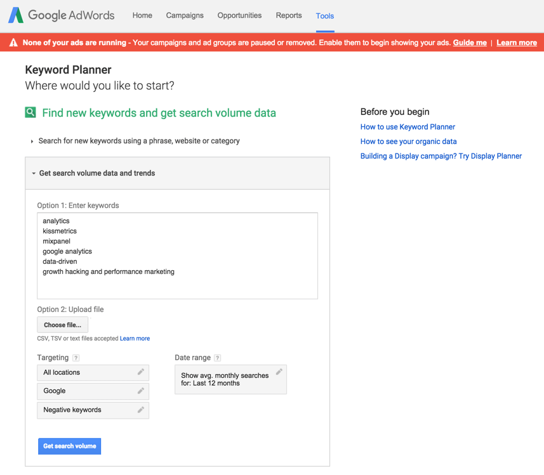
Task: Edit date range pencil icon
Action: (279, 372)
